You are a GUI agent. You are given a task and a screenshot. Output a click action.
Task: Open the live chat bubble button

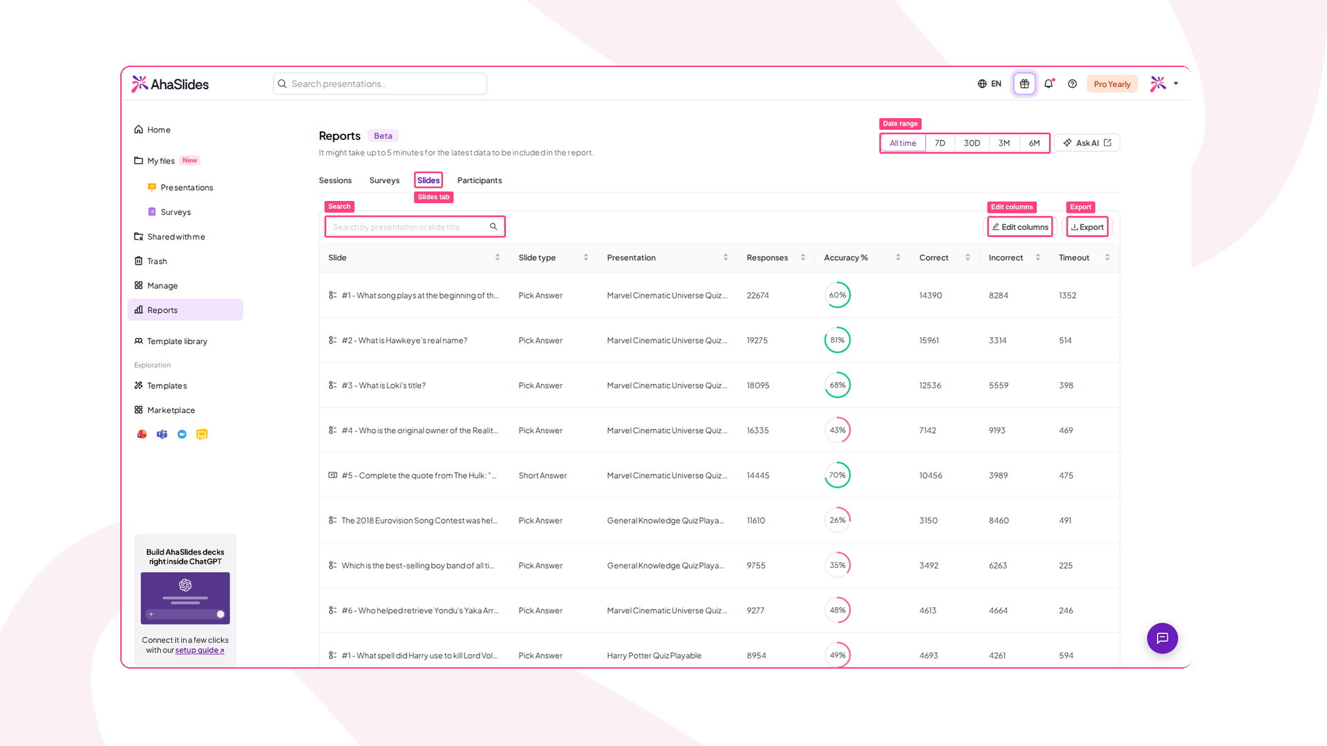click(1163, 638)
